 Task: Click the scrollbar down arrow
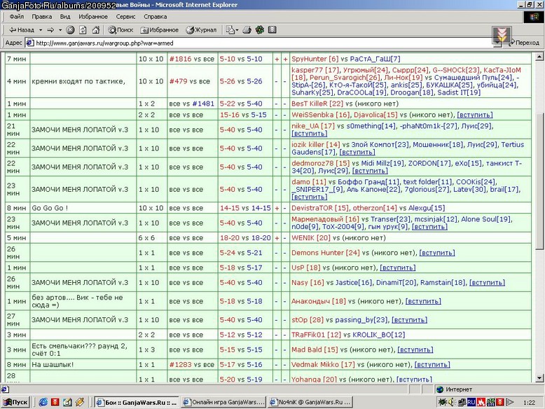point(539,378)
